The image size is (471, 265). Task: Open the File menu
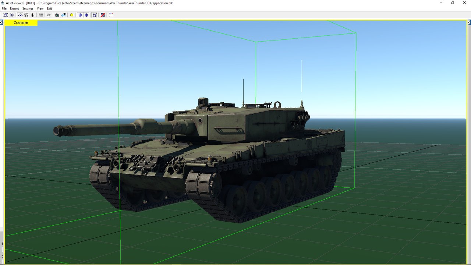4,8
